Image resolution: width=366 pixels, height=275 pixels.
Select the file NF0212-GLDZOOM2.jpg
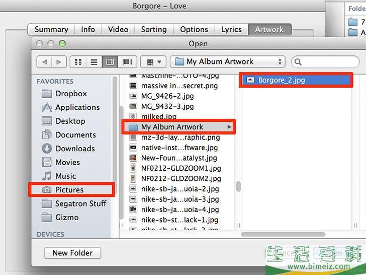tap(179, 178)
